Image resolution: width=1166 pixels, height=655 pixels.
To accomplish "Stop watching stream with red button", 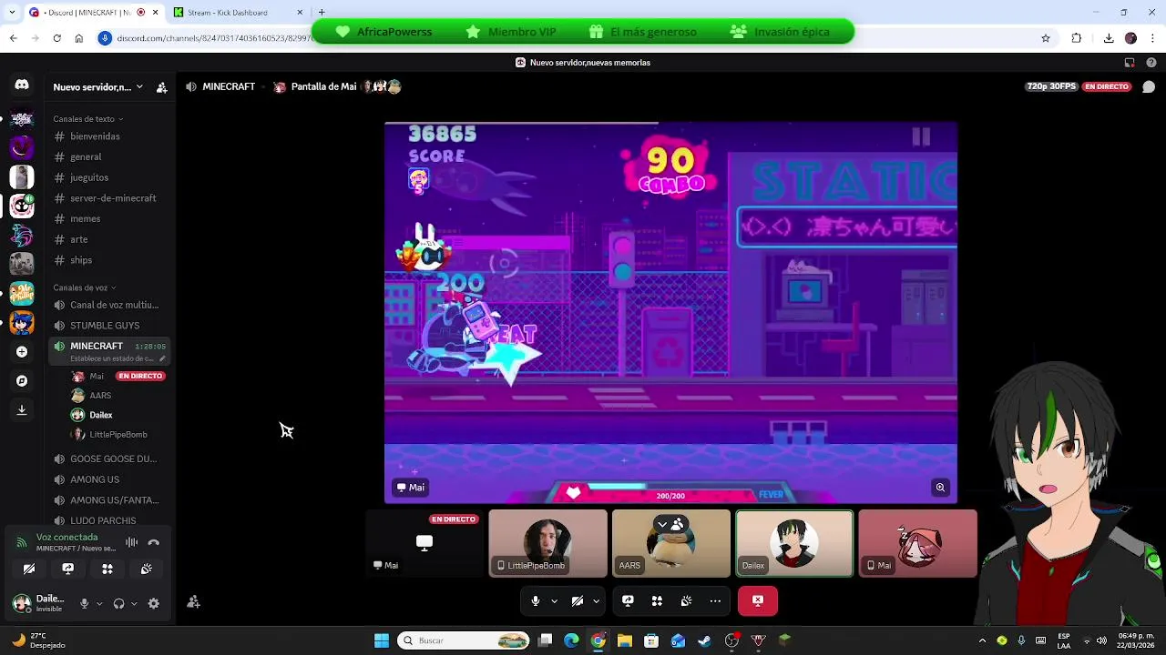I will (x=758, y=600).
